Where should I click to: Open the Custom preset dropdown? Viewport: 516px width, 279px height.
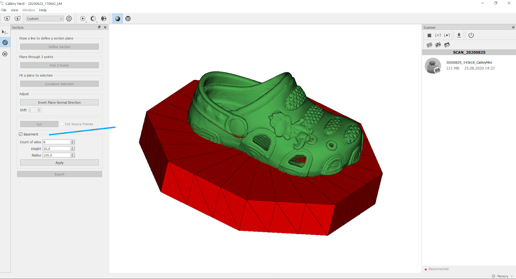tap(45, 18)
